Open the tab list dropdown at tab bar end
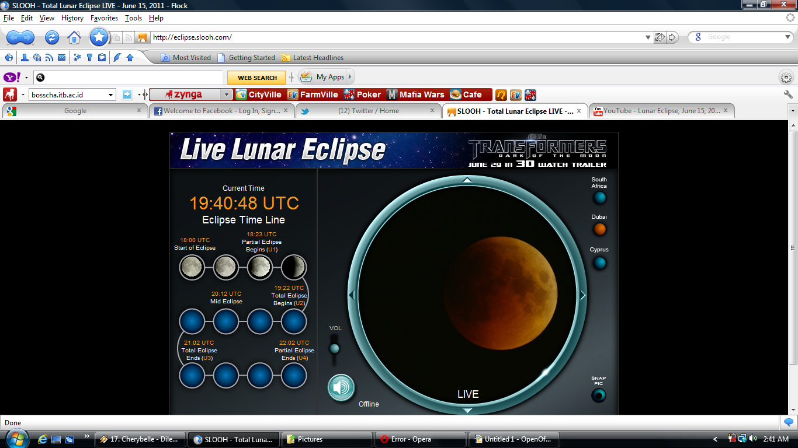Screen dimensions: 798x448 point(793,111)
